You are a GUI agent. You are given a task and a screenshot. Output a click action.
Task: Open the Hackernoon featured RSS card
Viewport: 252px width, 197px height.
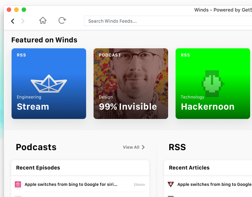tap(213, 84)
